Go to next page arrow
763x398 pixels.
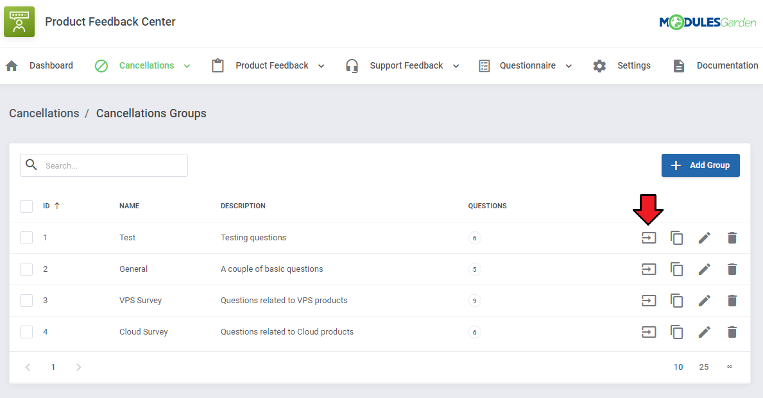[x=78, y=367]
